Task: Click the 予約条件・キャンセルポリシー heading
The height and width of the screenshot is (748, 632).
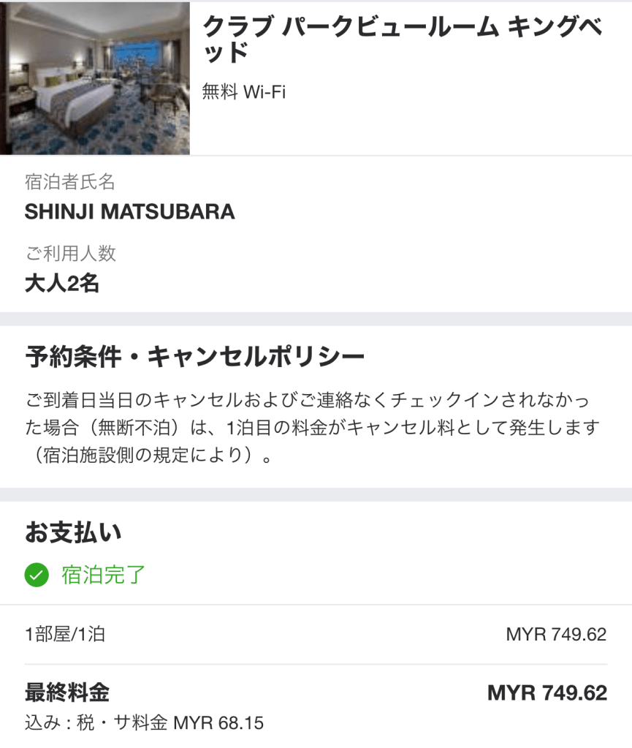Action: coord(194,357)
